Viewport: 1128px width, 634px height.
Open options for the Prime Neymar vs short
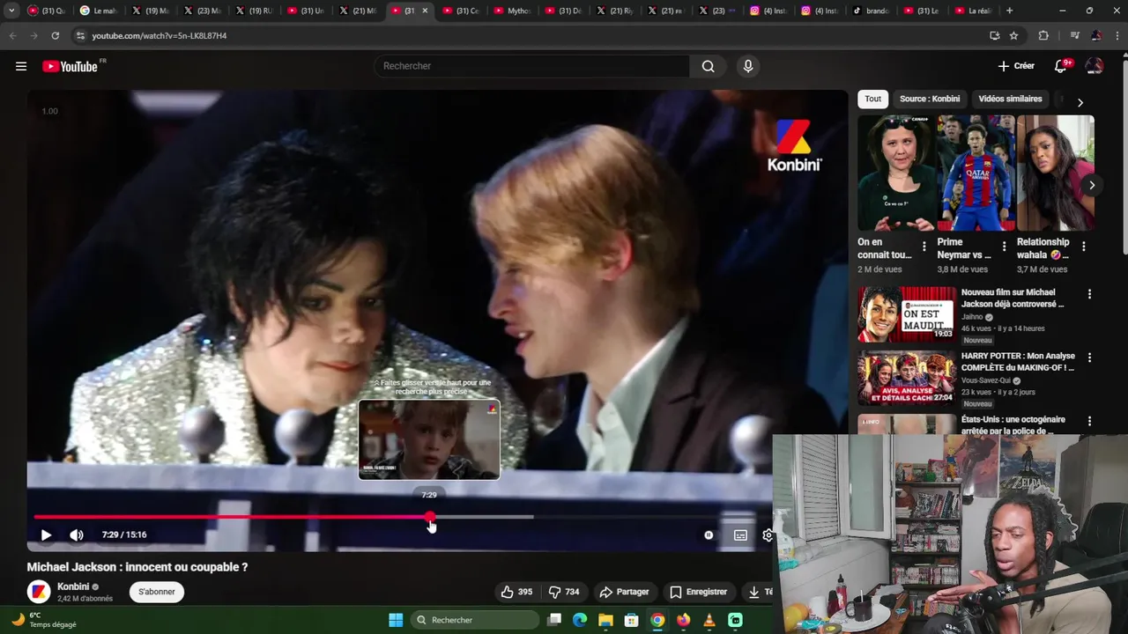coord(1004,247)
